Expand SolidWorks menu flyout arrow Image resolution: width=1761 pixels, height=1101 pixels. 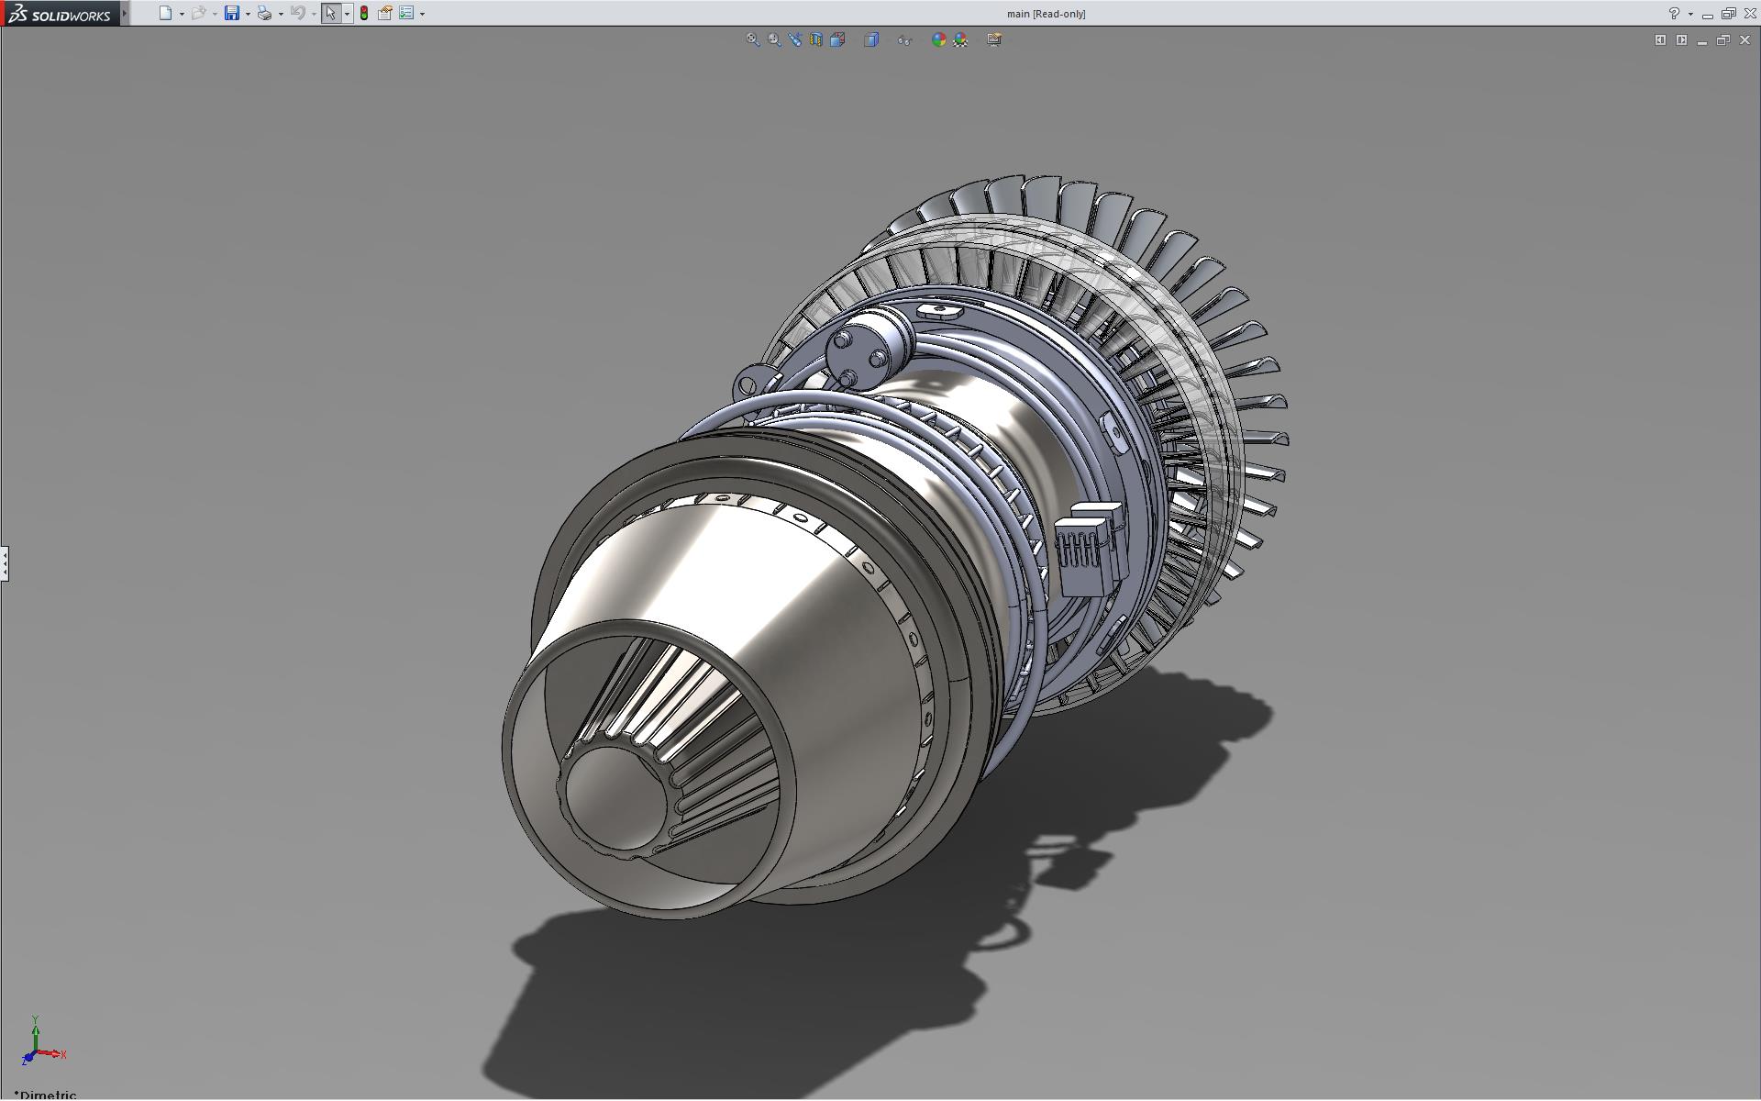click(125, 14)
